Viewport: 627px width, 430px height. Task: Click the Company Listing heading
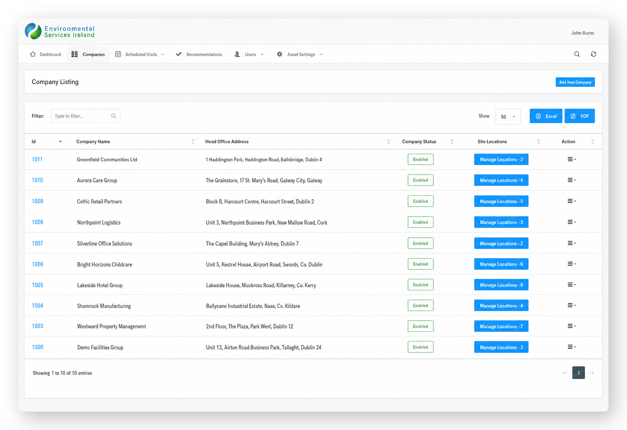(55, 82)
